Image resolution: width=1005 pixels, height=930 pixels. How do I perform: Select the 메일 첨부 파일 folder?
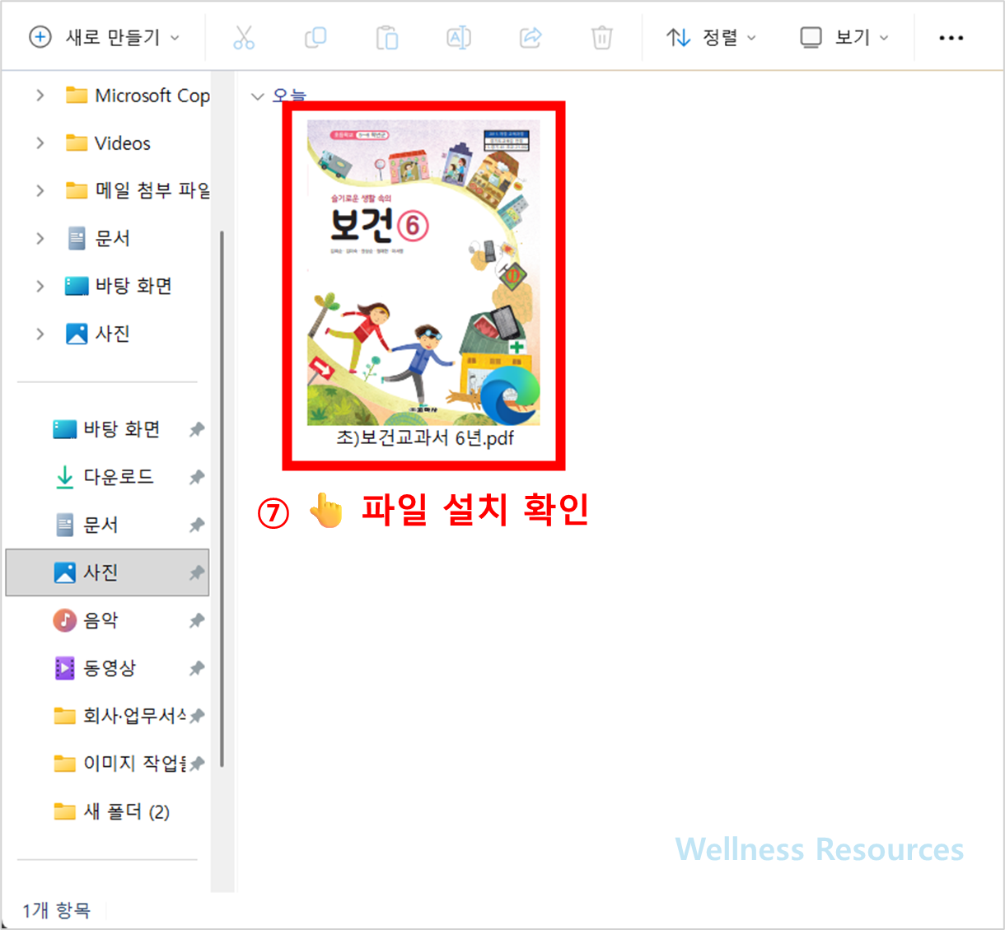[138, 191]
